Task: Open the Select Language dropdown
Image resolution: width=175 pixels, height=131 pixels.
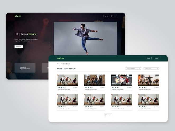Action: (x=133, y=68)
